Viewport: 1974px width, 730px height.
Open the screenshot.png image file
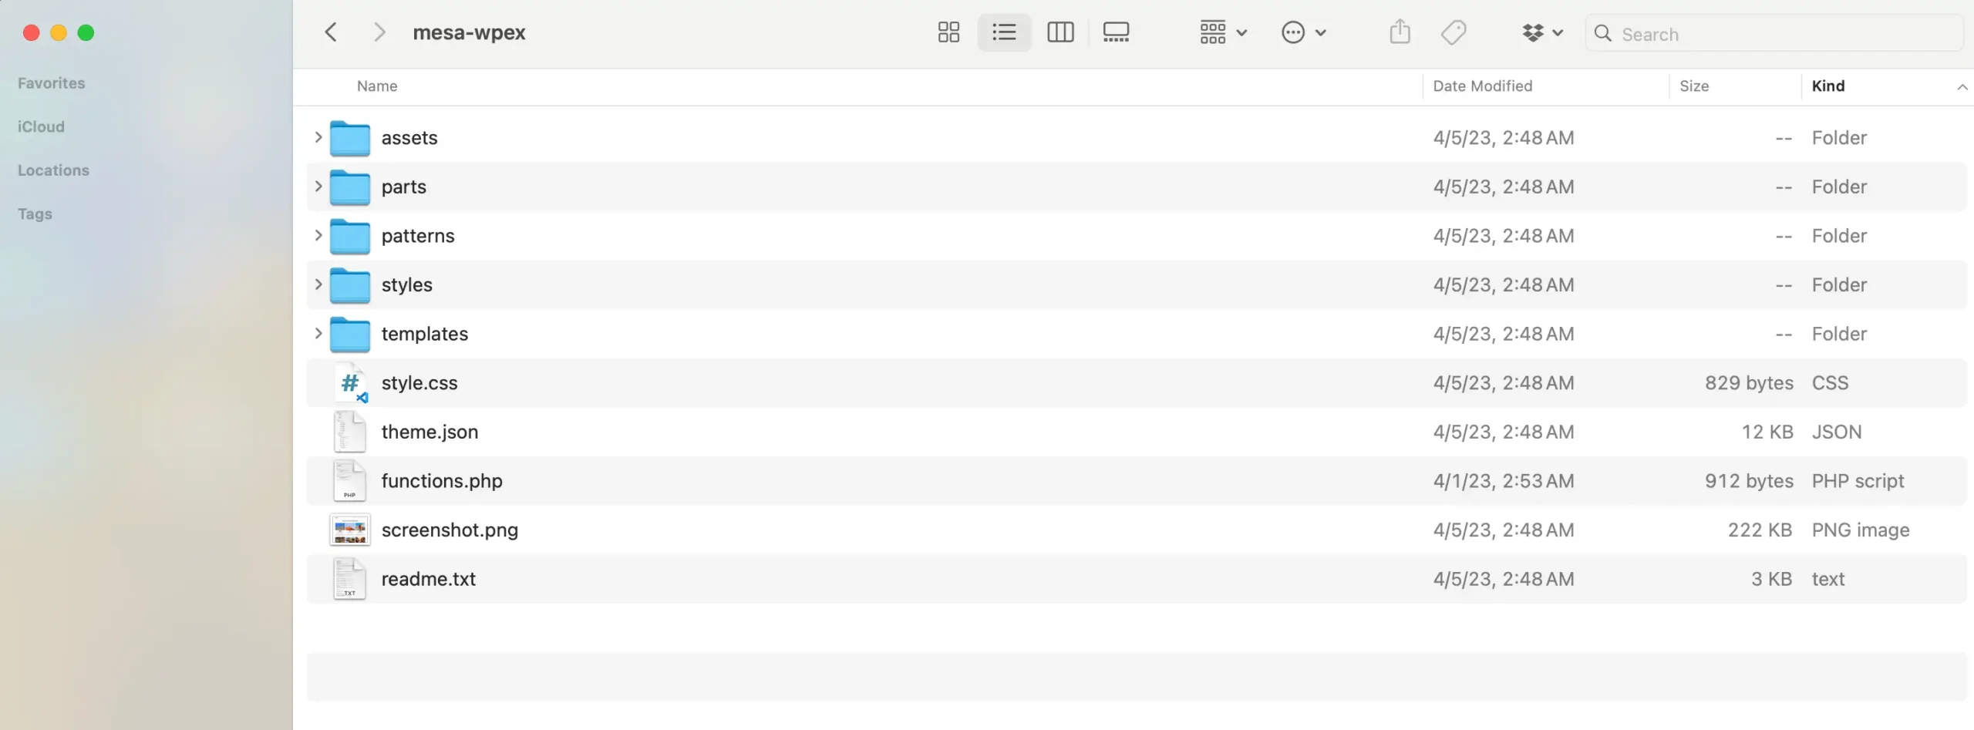pos(450,530)
